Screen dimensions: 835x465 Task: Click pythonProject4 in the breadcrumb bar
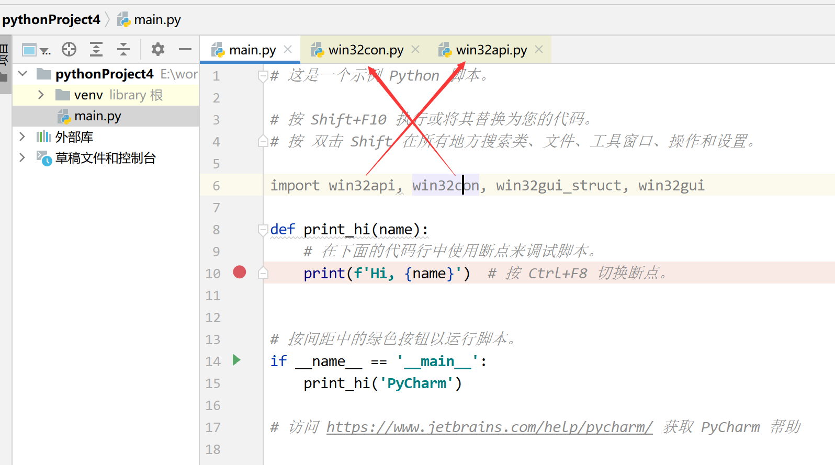coord(51,20)
